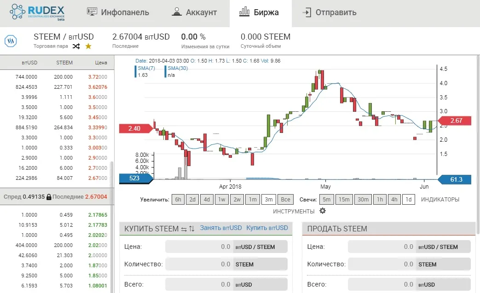The height and width of the screenshot is (293, 480).
Task: Set chart zoom to 1w
Action: point(222,200)
